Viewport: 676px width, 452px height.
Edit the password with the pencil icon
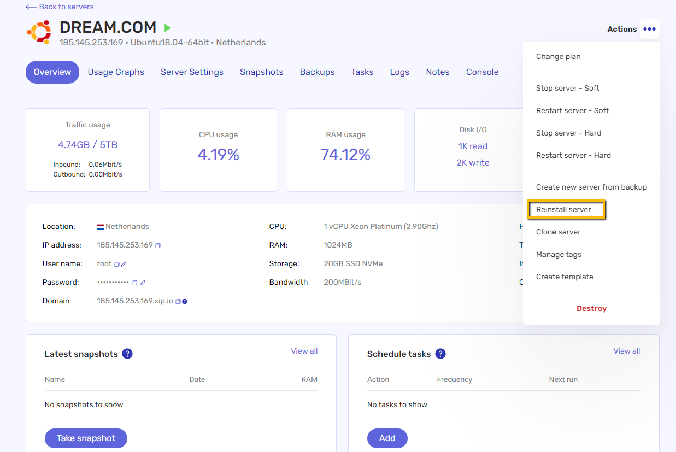pos(143,283)
